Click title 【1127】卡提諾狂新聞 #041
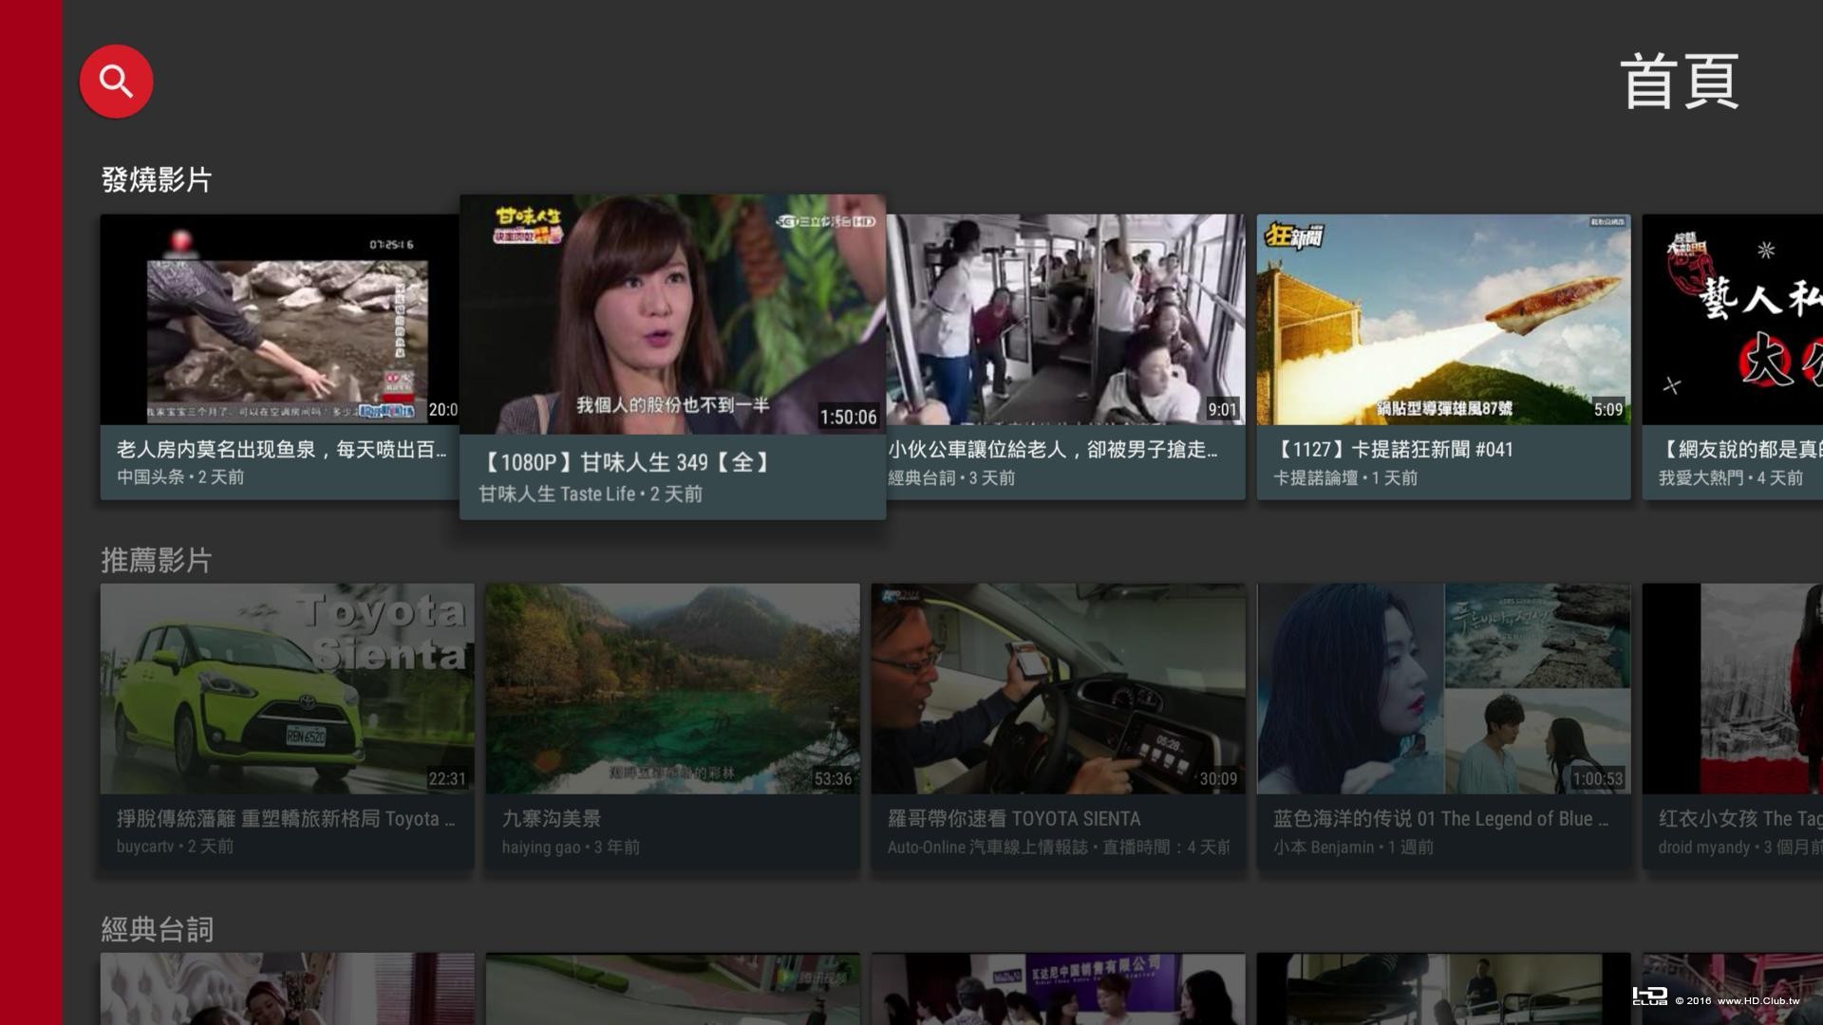Viewport: 1823px width, 1025px height. (1393, 449)
